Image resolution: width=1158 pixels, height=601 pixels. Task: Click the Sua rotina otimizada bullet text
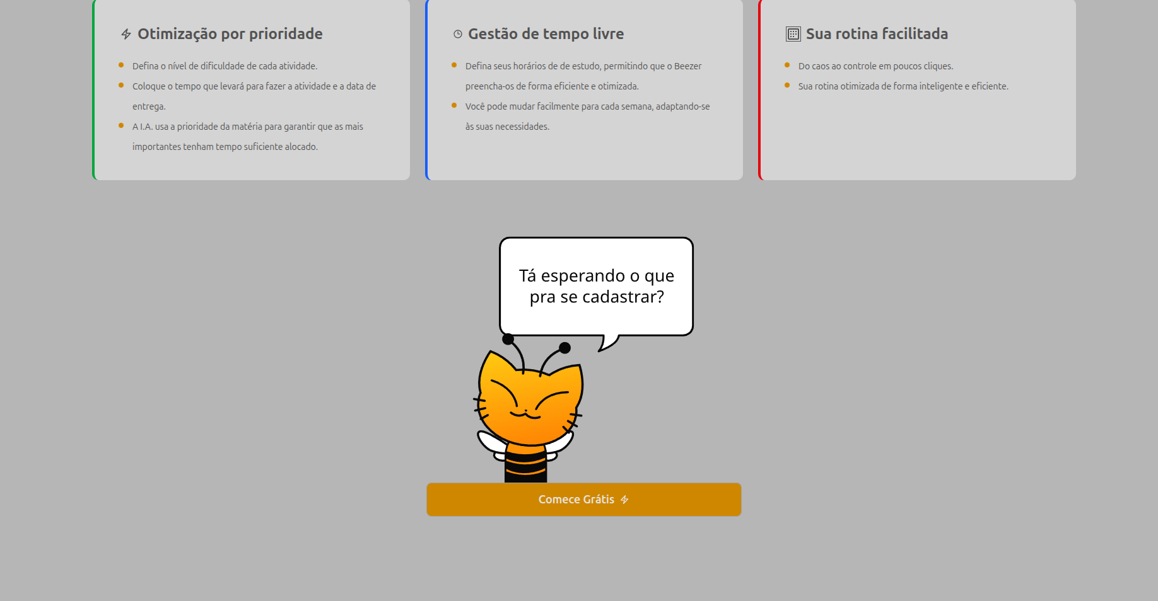(x=903, y=86)
